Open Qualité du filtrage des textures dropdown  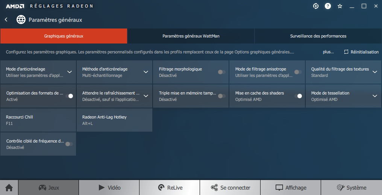[374, 72]
